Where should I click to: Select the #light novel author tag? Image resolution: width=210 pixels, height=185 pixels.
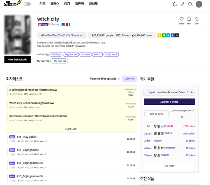point(71,54)
